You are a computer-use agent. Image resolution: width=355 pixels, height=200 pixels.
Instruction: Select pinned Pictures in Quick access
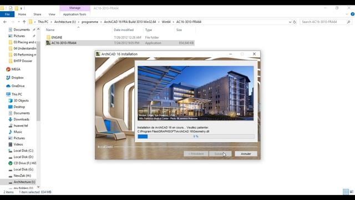point(19,36)
